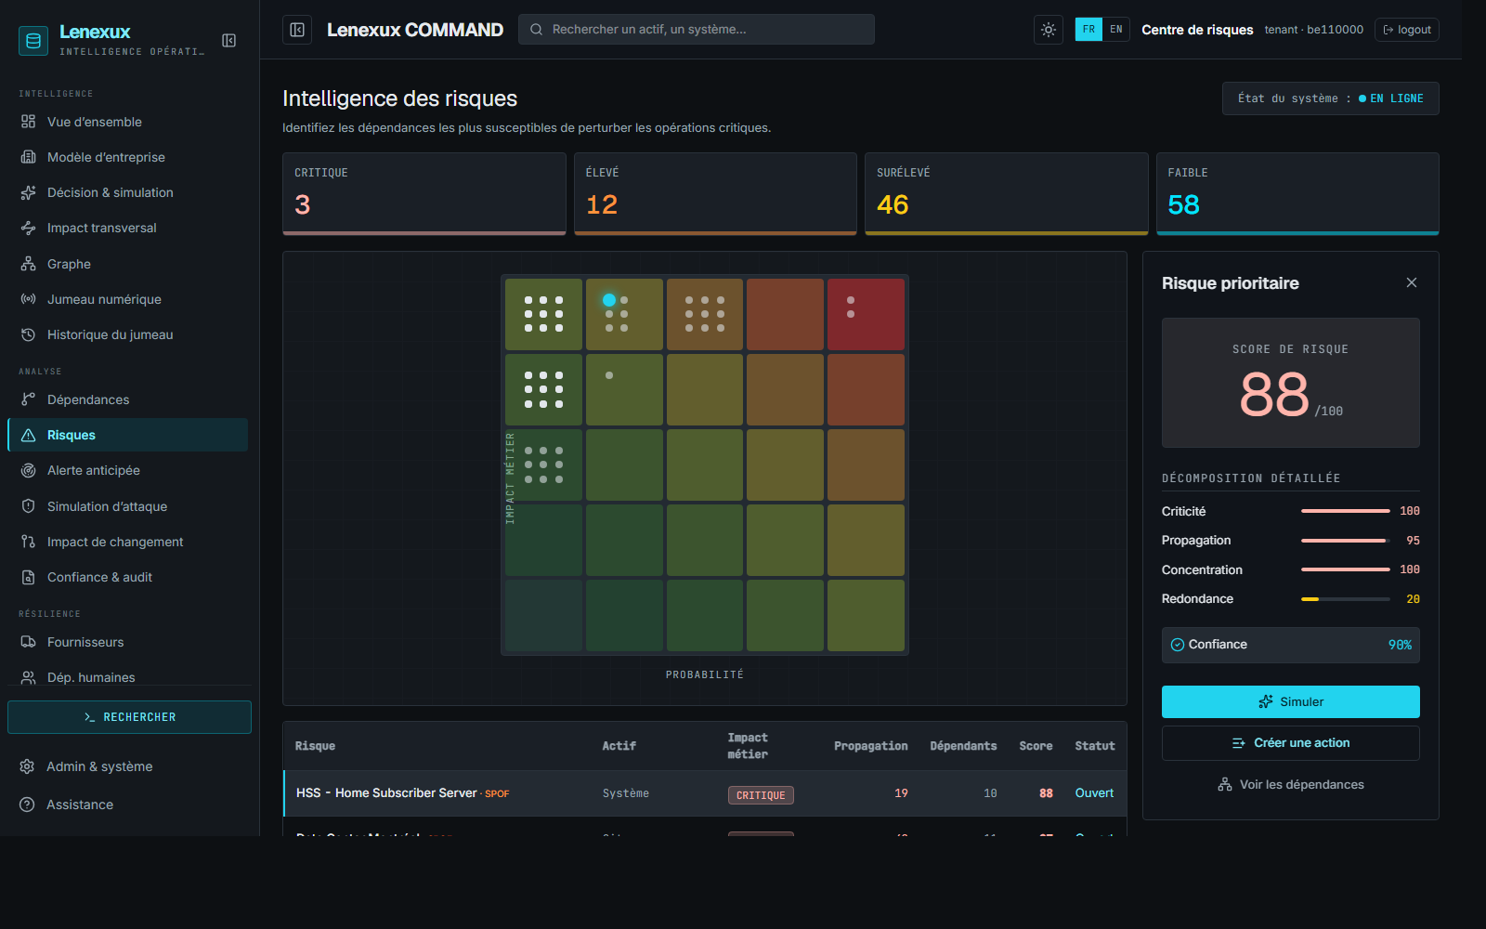Image resolution: width=1486 pixels, height=929 pixels.
Task: Click the Assistance help icon
Action: click(27, 805)
